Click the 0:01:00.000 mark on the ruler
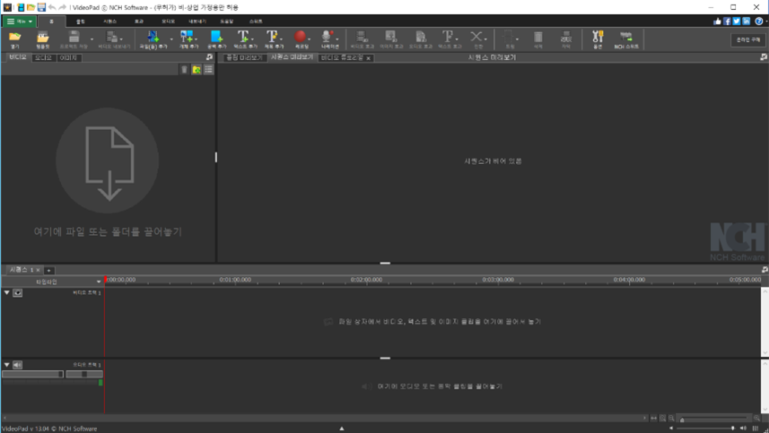 click(235, 281)
